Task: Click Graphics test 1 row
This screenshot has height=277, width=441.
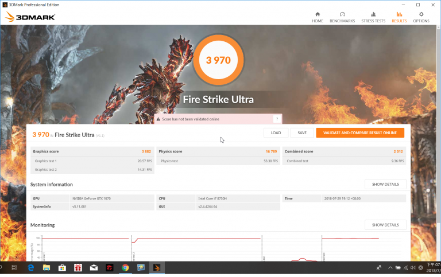Action: 92,161
